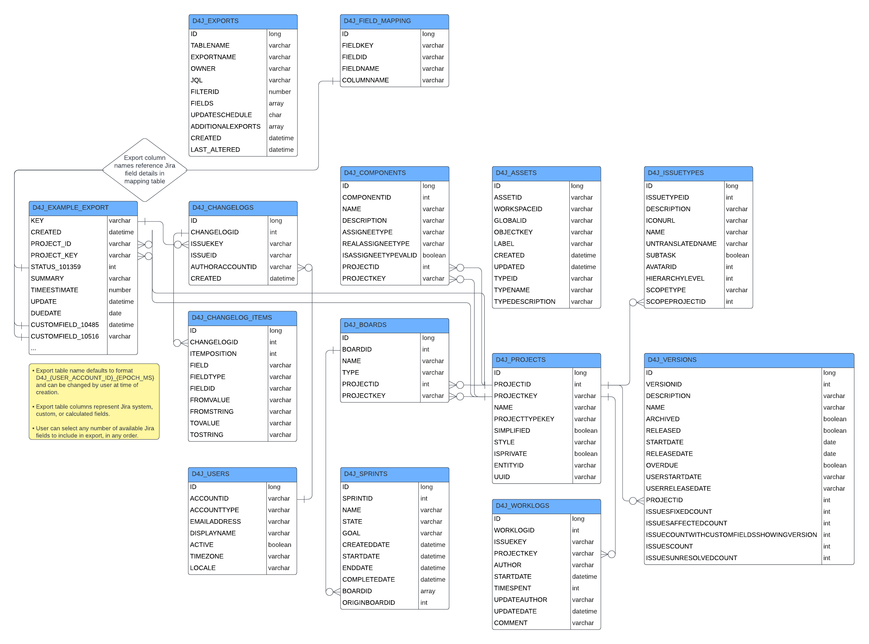
Task: Select the D4J_FIELD_MAPPING table header
Action: (x=394, y=21)
